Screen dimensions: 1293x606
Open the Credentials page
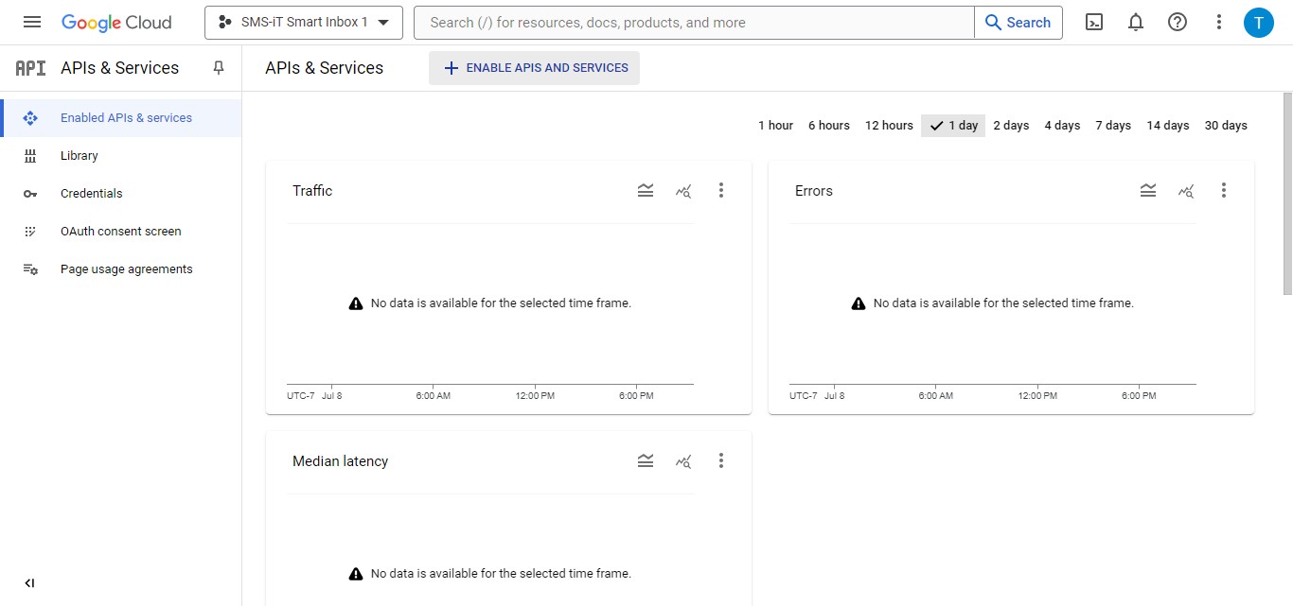click(x=91, y=193)
